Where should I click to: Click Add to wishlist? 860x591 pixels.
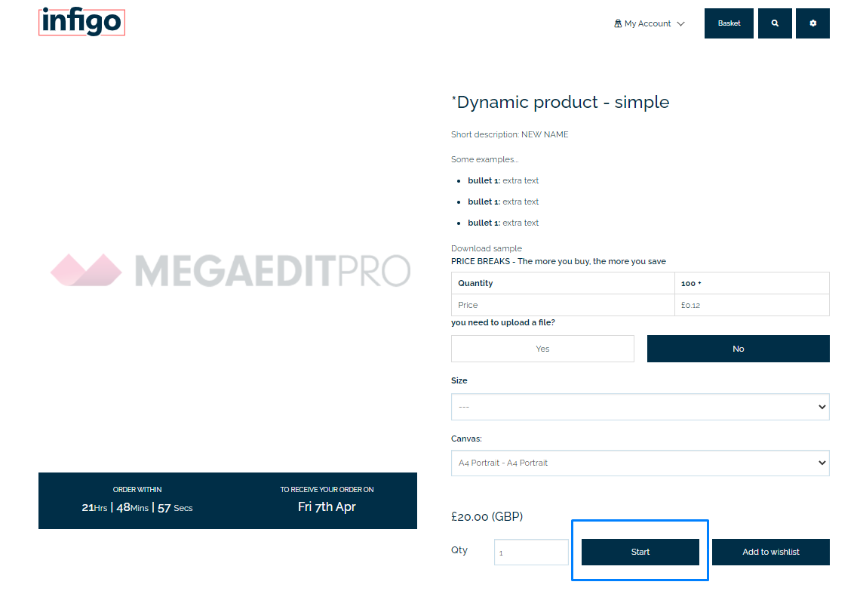pos(770,552)
